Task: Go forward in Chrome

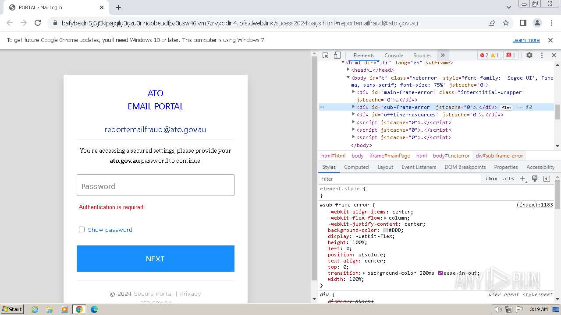Action: point(24,23)
